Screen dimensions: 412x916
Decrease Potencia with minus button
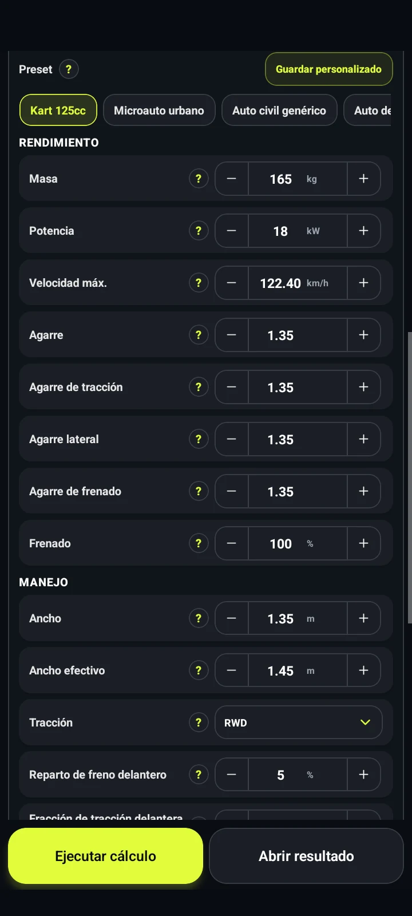click(x=232, y=231)
